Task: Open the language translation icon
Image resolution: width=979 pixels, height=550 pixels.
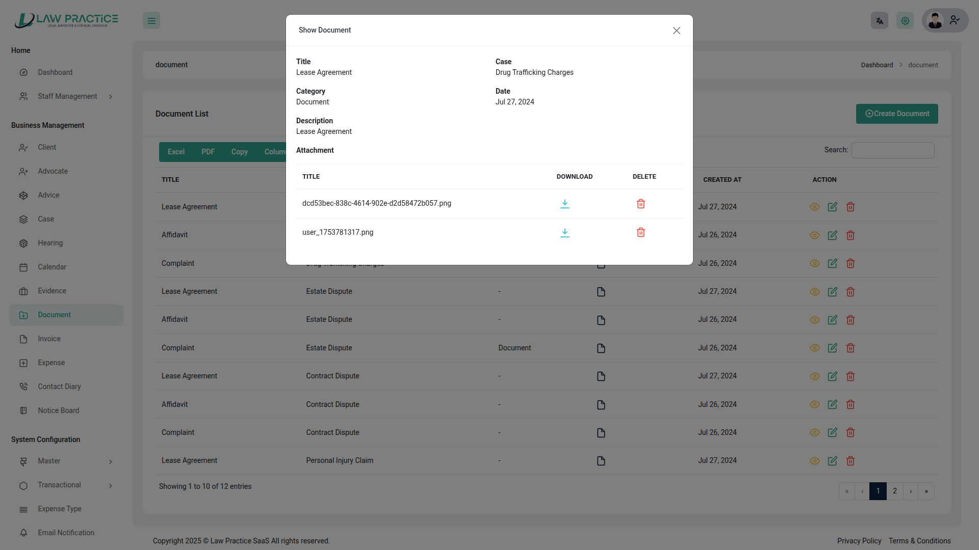Action: (879, 21)
